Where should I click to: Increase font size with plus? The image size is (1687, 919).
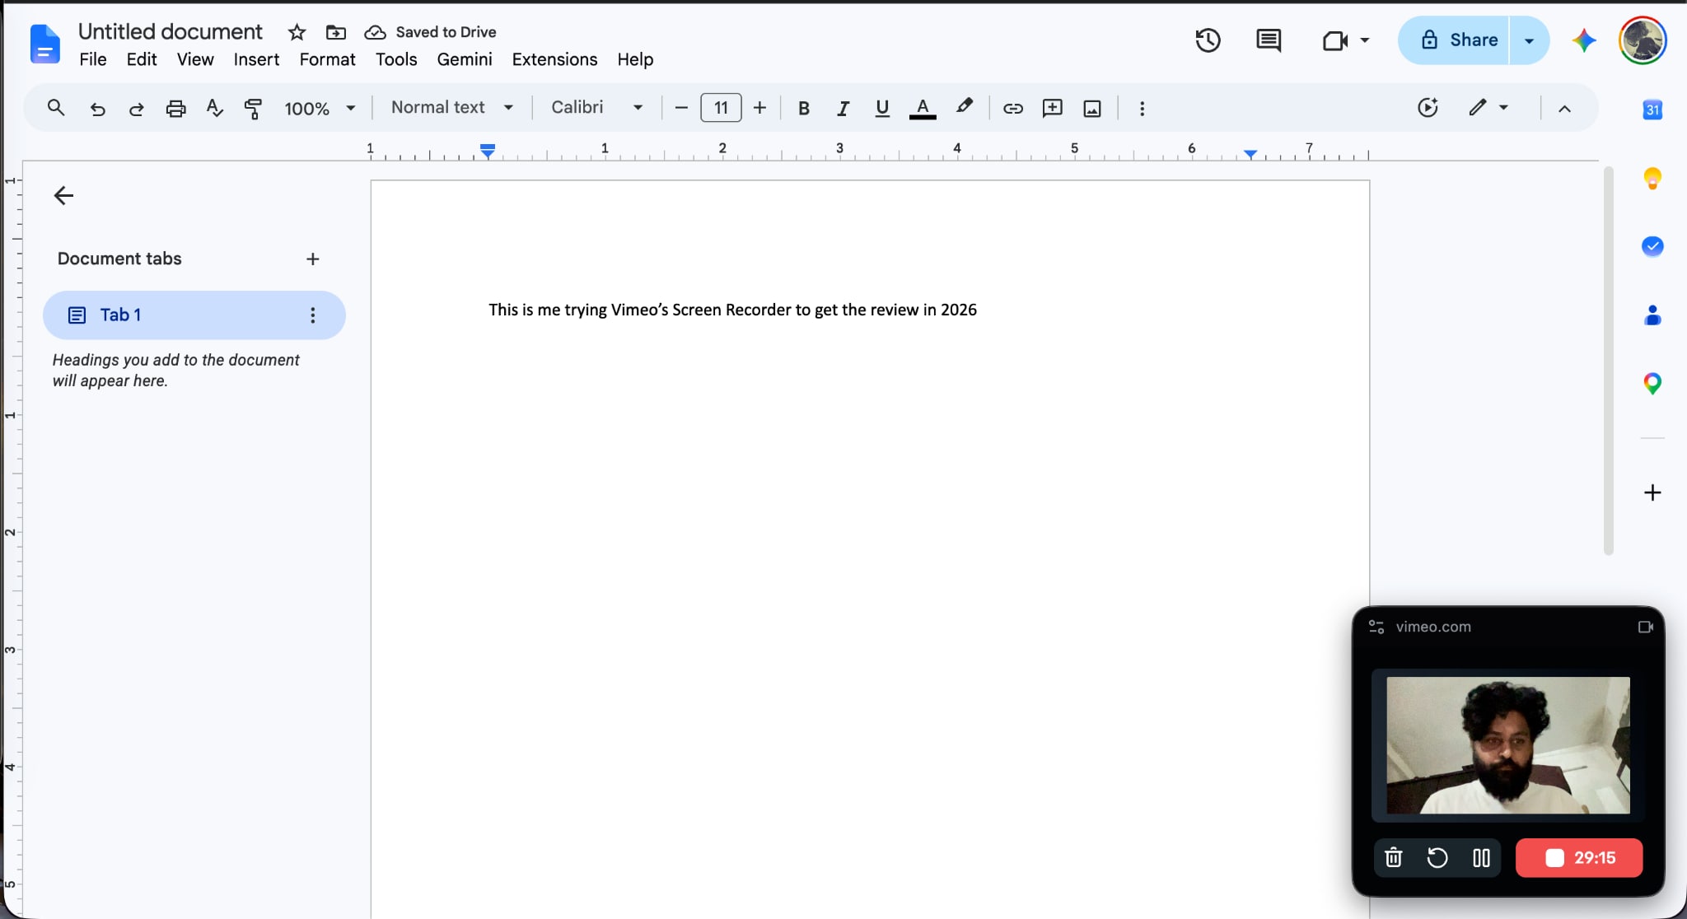[759, 108]
